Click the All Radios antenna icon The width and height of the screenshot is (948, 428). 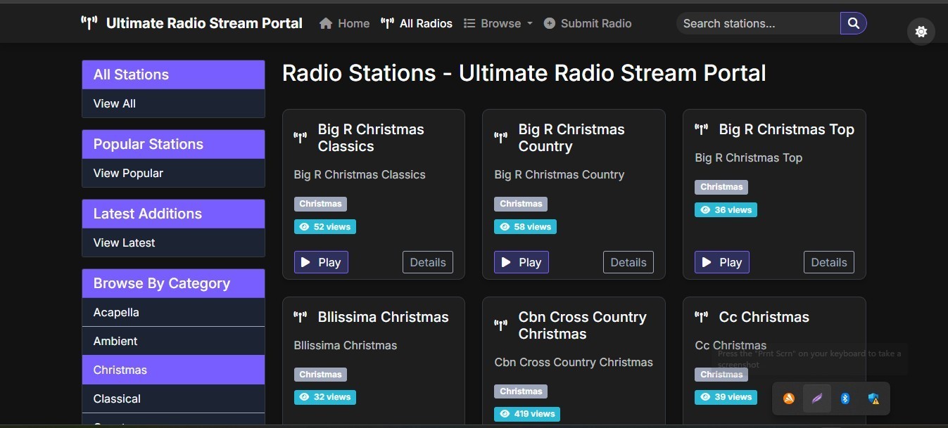coord(387,23)
